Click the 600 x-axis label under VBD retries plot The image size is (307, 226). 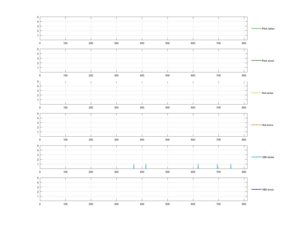pyautogui.click(x=193, y=172)
